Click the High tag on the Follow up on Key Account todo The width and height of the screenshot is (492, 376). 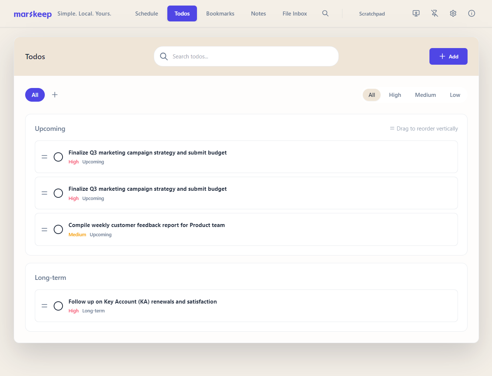coord(74,311)
